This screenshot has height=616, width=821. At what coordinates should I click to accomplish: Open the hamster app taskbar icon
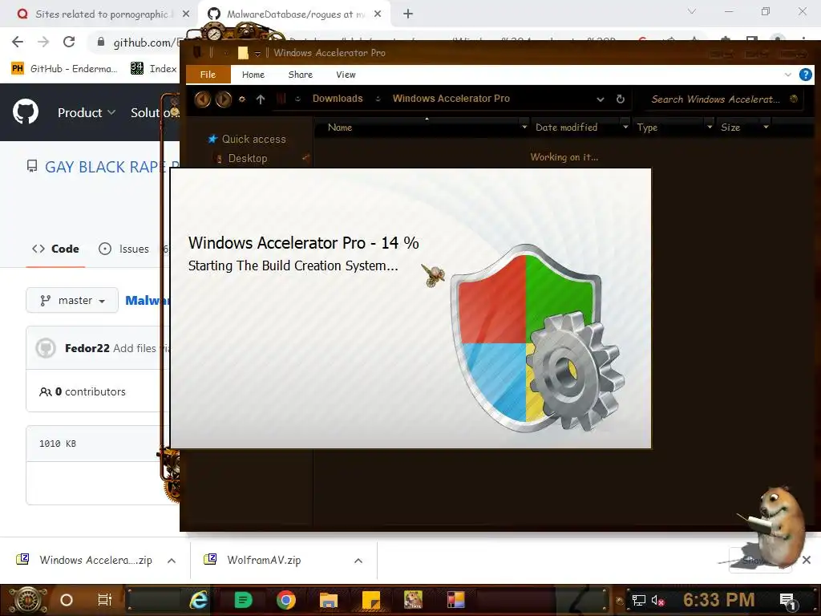[413, 600]
